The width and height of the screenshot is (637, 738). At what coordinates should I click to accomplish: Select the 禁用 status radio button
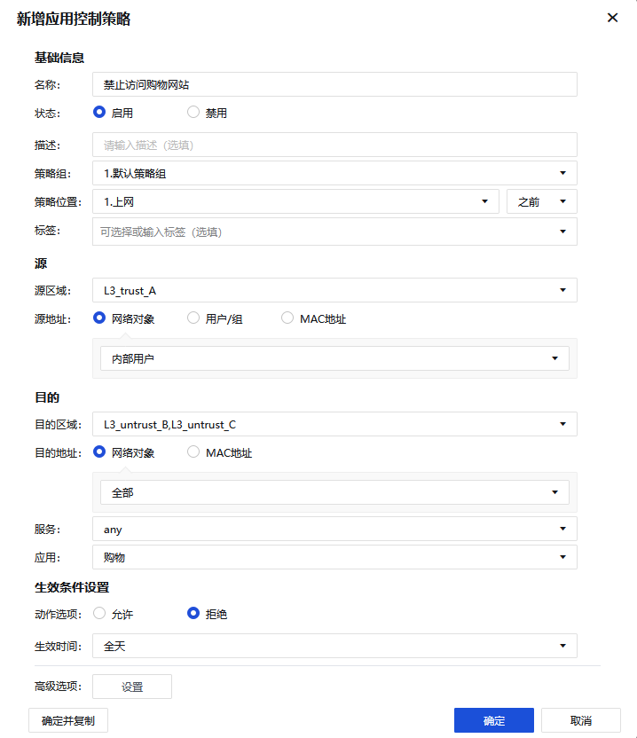(193, 112)
